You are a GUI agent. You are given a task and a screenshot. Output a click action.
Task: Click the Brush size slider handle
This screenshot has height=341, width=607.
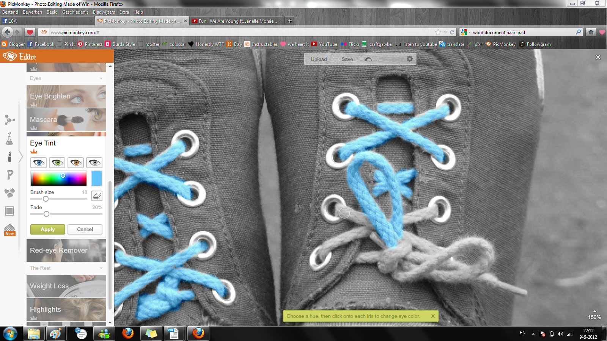(x=46, y=199)
